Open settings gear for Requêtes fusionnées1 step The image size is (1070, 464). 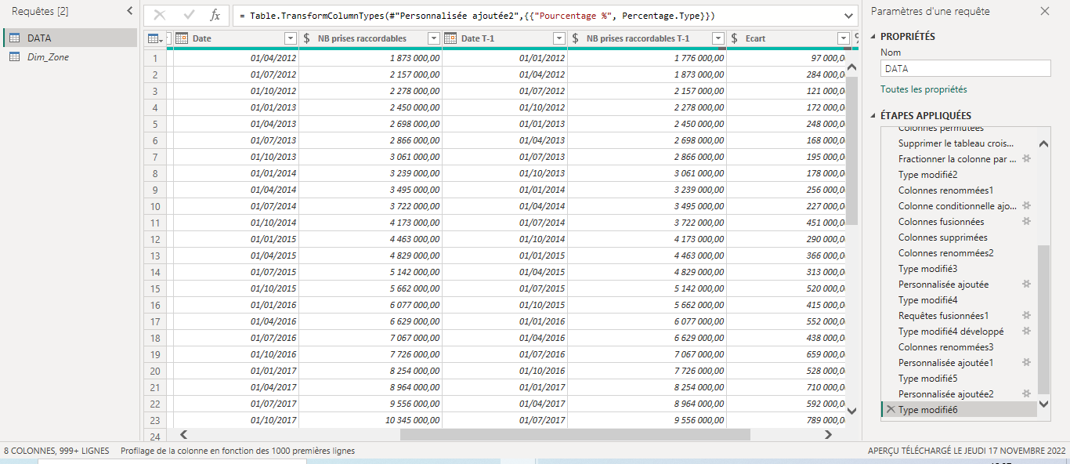(1026, 315)
